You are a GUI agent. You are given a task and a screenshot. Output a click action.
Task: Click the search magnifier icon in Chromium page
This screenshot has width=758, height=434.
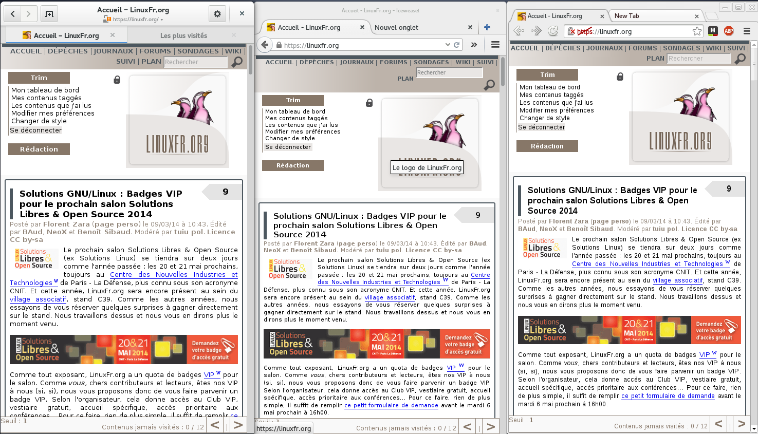[x=740, y=59]
